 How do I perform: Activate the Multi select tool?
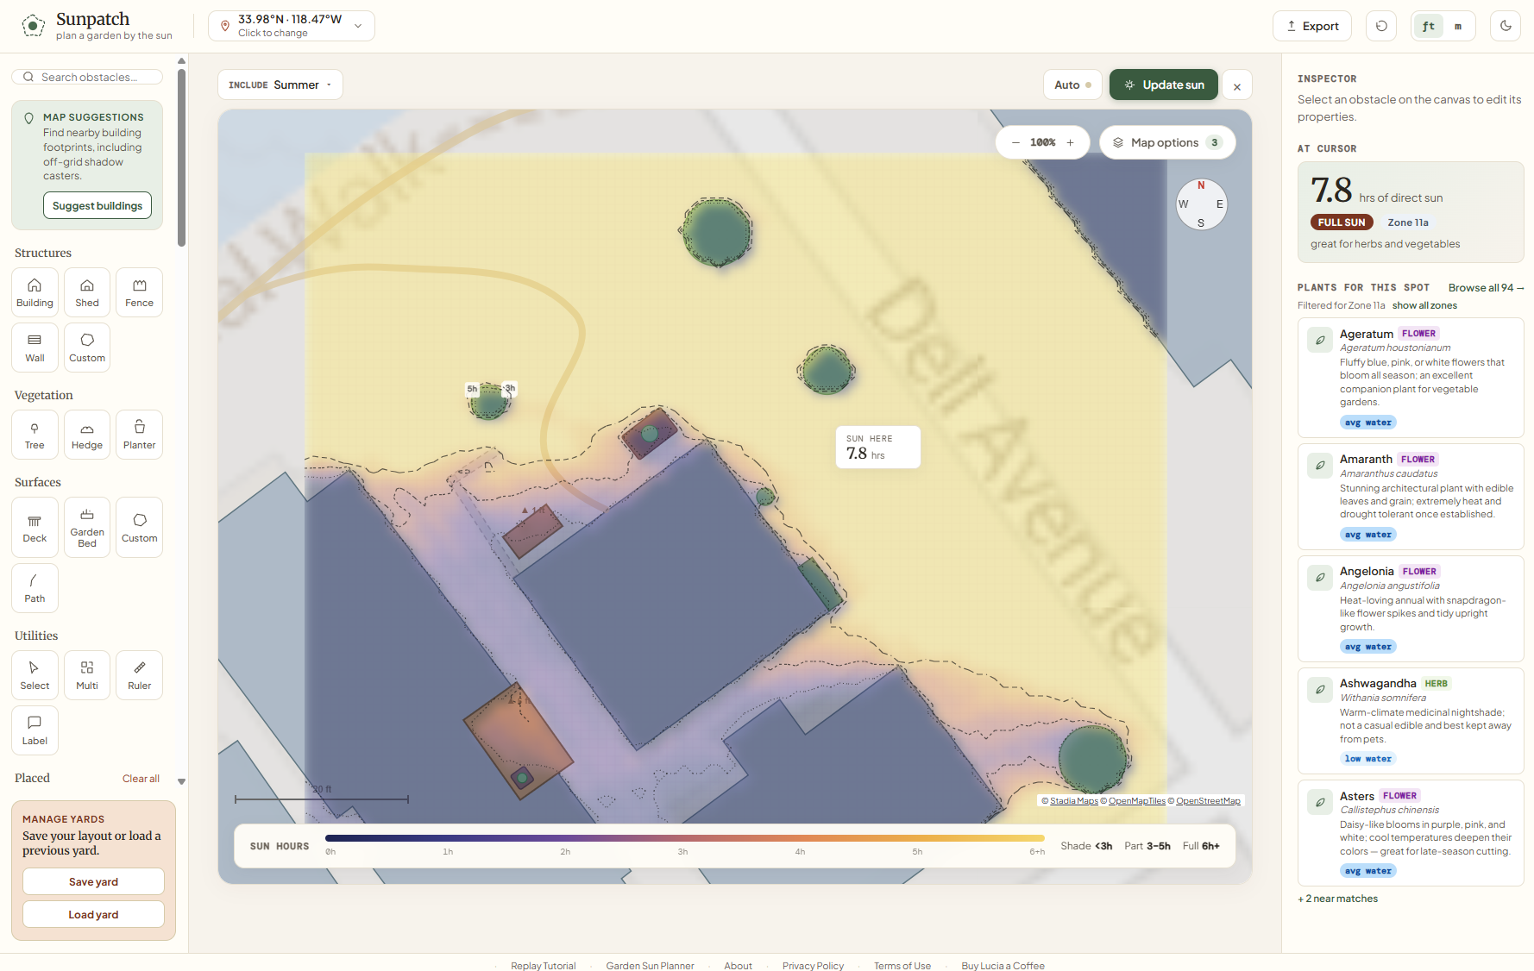(87, 675)
